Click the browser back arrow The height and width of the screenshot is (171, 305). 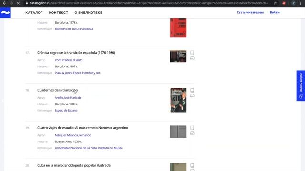coord(4,3)
